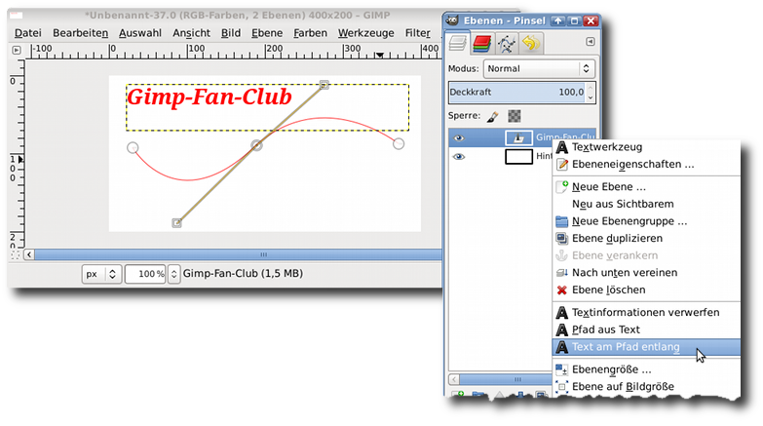
Task: Open the Filter menu
Action: 417,33
